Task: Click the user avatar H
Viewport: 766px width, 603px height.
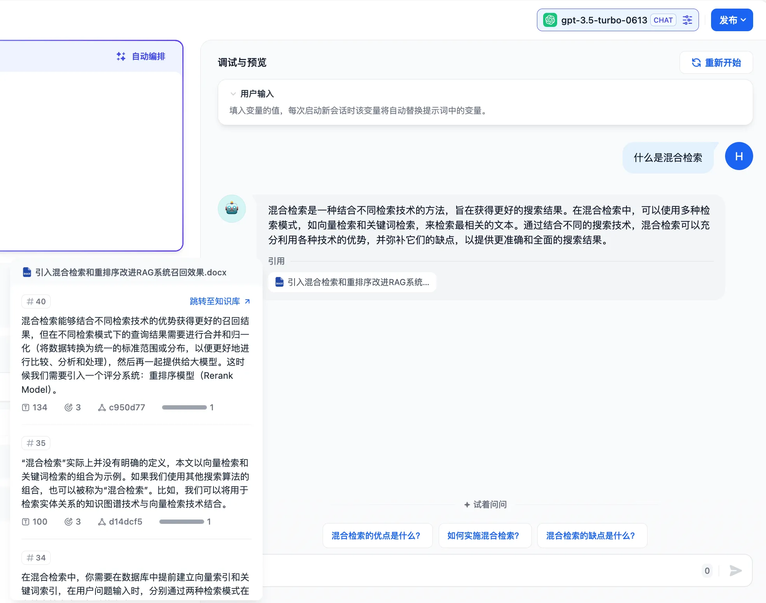Action: pyautogui.click(x=739, y=156)
